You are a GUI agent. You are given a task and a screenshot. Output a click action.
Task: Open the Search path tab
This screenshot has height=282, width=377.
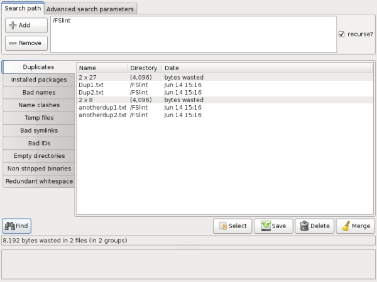[22, 9]
